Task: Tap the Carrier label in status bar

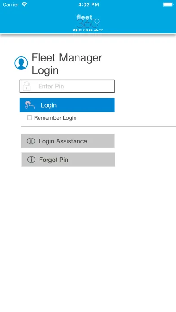Action: coord(11,4)
